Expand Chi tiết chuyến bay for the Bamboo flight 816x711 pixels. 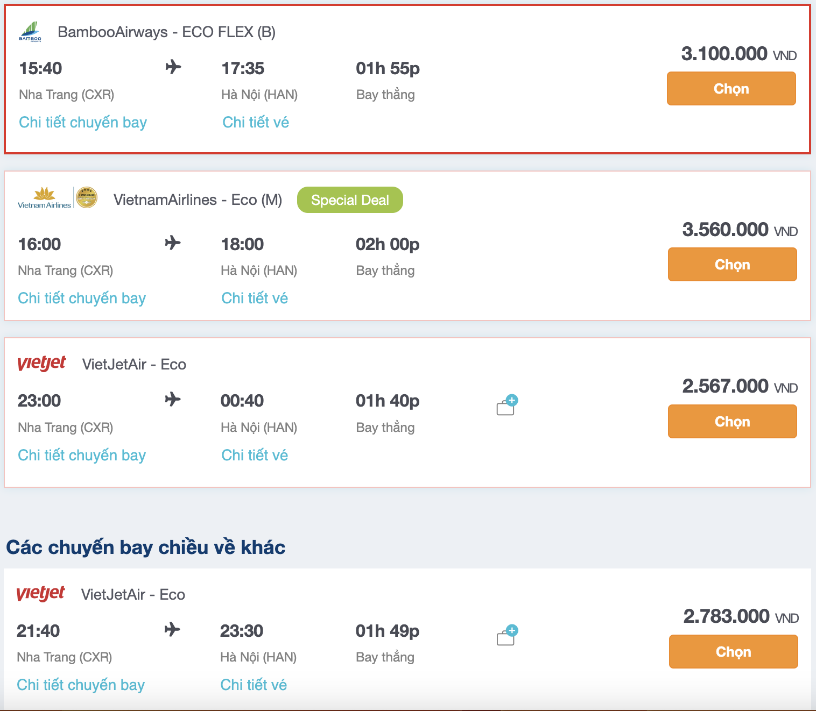[x=82, y=122]
